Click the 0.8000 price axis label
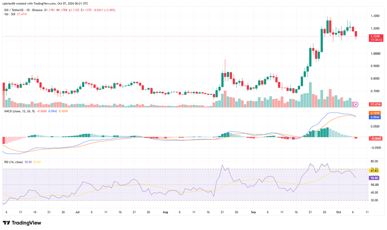 375,79
